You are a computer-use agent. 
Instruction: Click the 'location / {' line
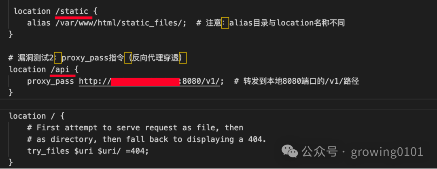click(36, 116)
